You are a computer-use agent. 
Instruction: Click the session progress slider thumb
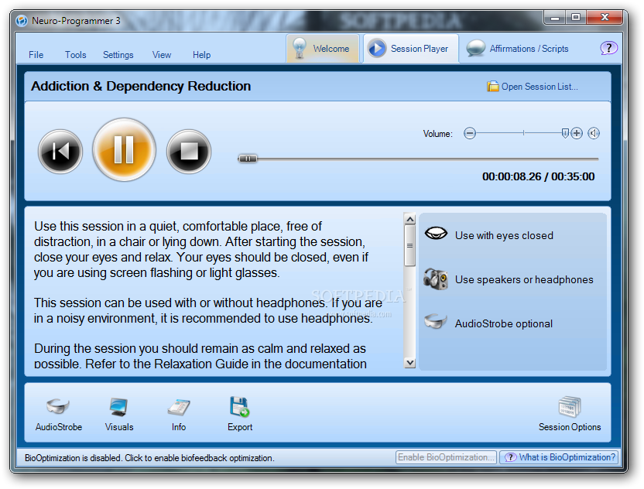coord(248,159)
